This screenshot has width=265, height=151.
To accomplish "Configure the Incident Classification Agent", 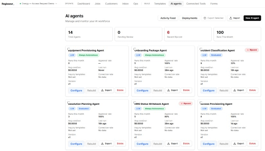I will click(208, 91).
